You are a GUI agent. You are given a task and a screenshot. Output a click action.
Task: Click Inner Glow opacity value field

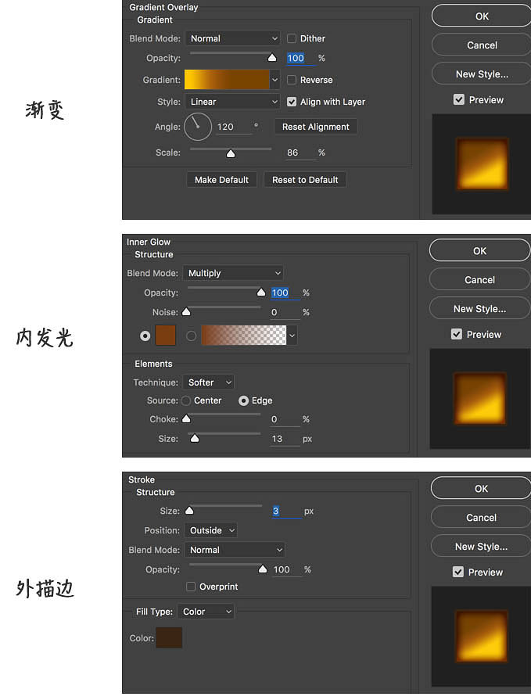(285, 293)
